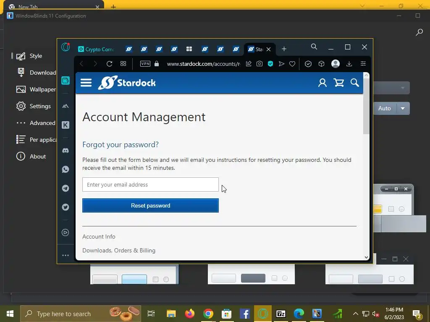Image resolution: width=430 pixels, height=322 pixels.
Task: Open extensions cube icon
Action: pyautogui.click(x=321, y=64)
